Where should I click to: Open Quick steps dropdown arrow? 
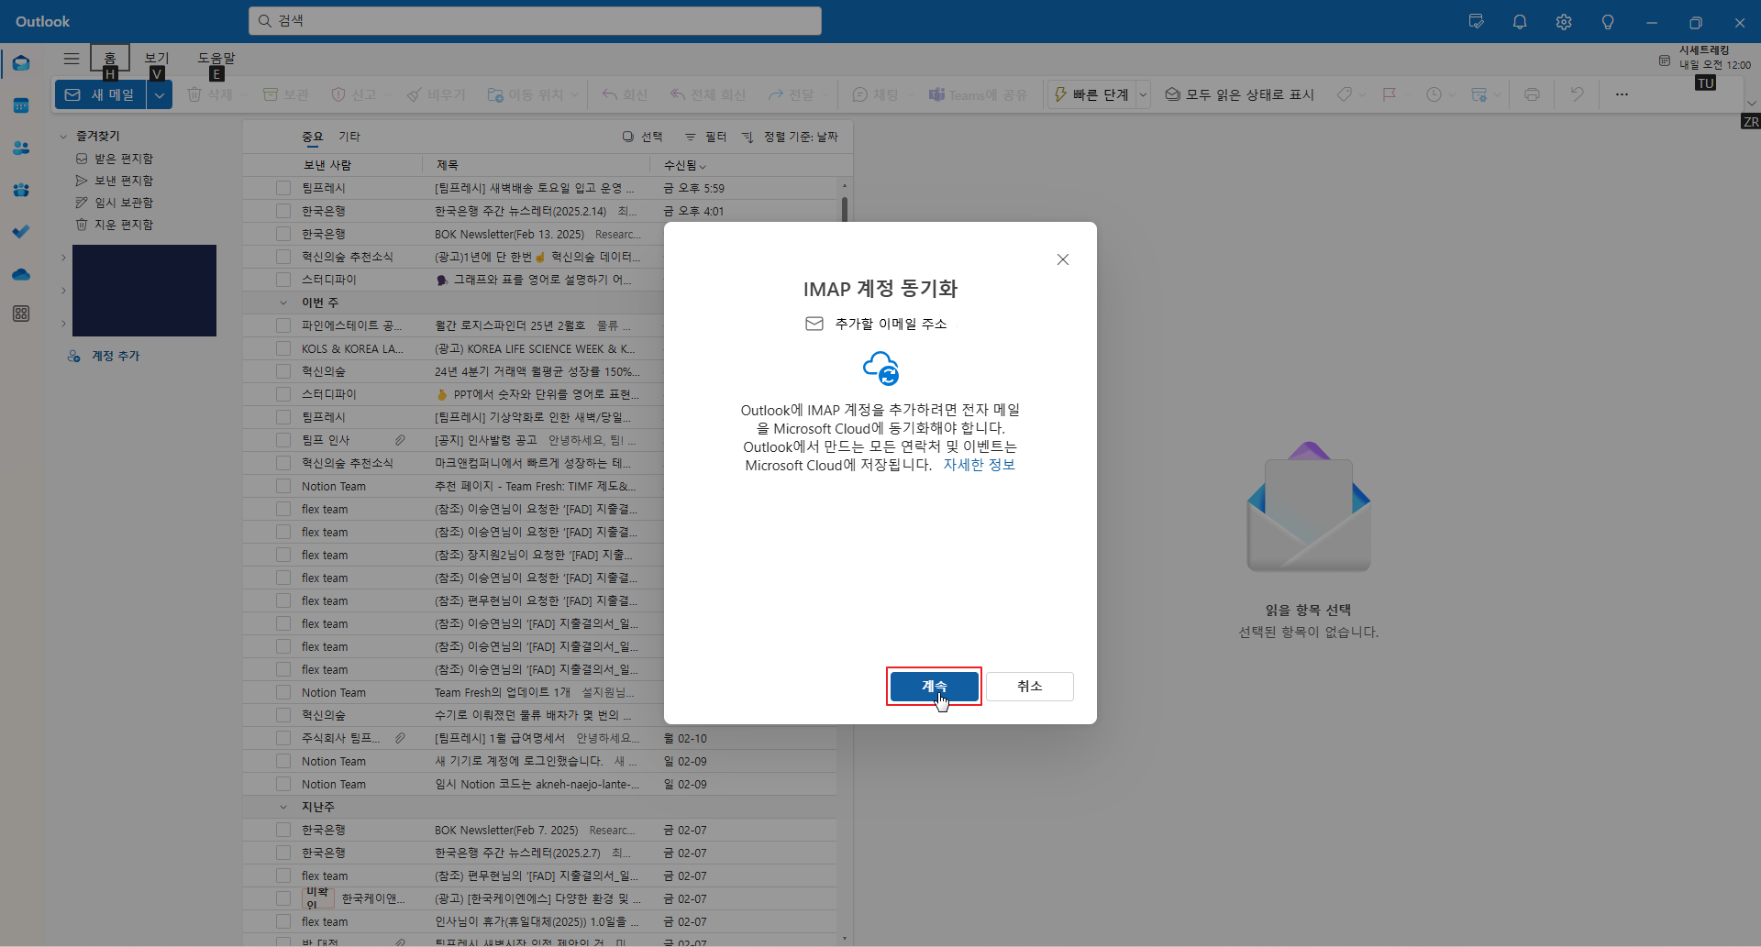pyautogui.click(x=1143, y=94)
